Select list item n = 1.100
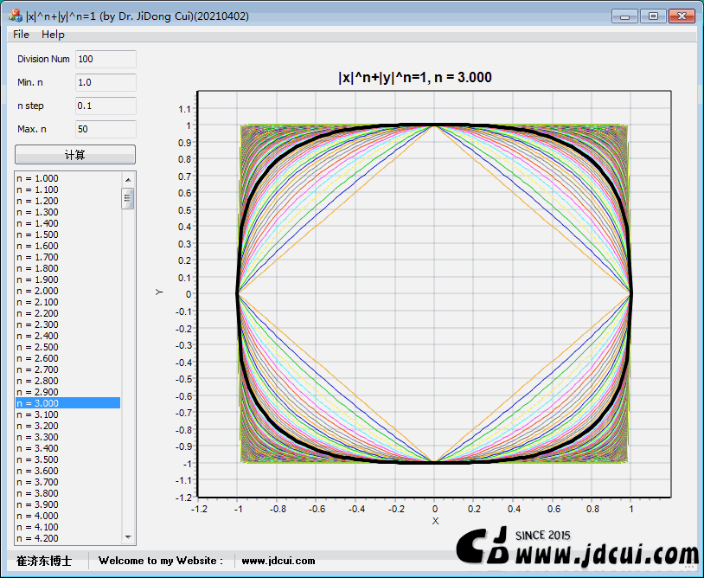 (67, 189)
